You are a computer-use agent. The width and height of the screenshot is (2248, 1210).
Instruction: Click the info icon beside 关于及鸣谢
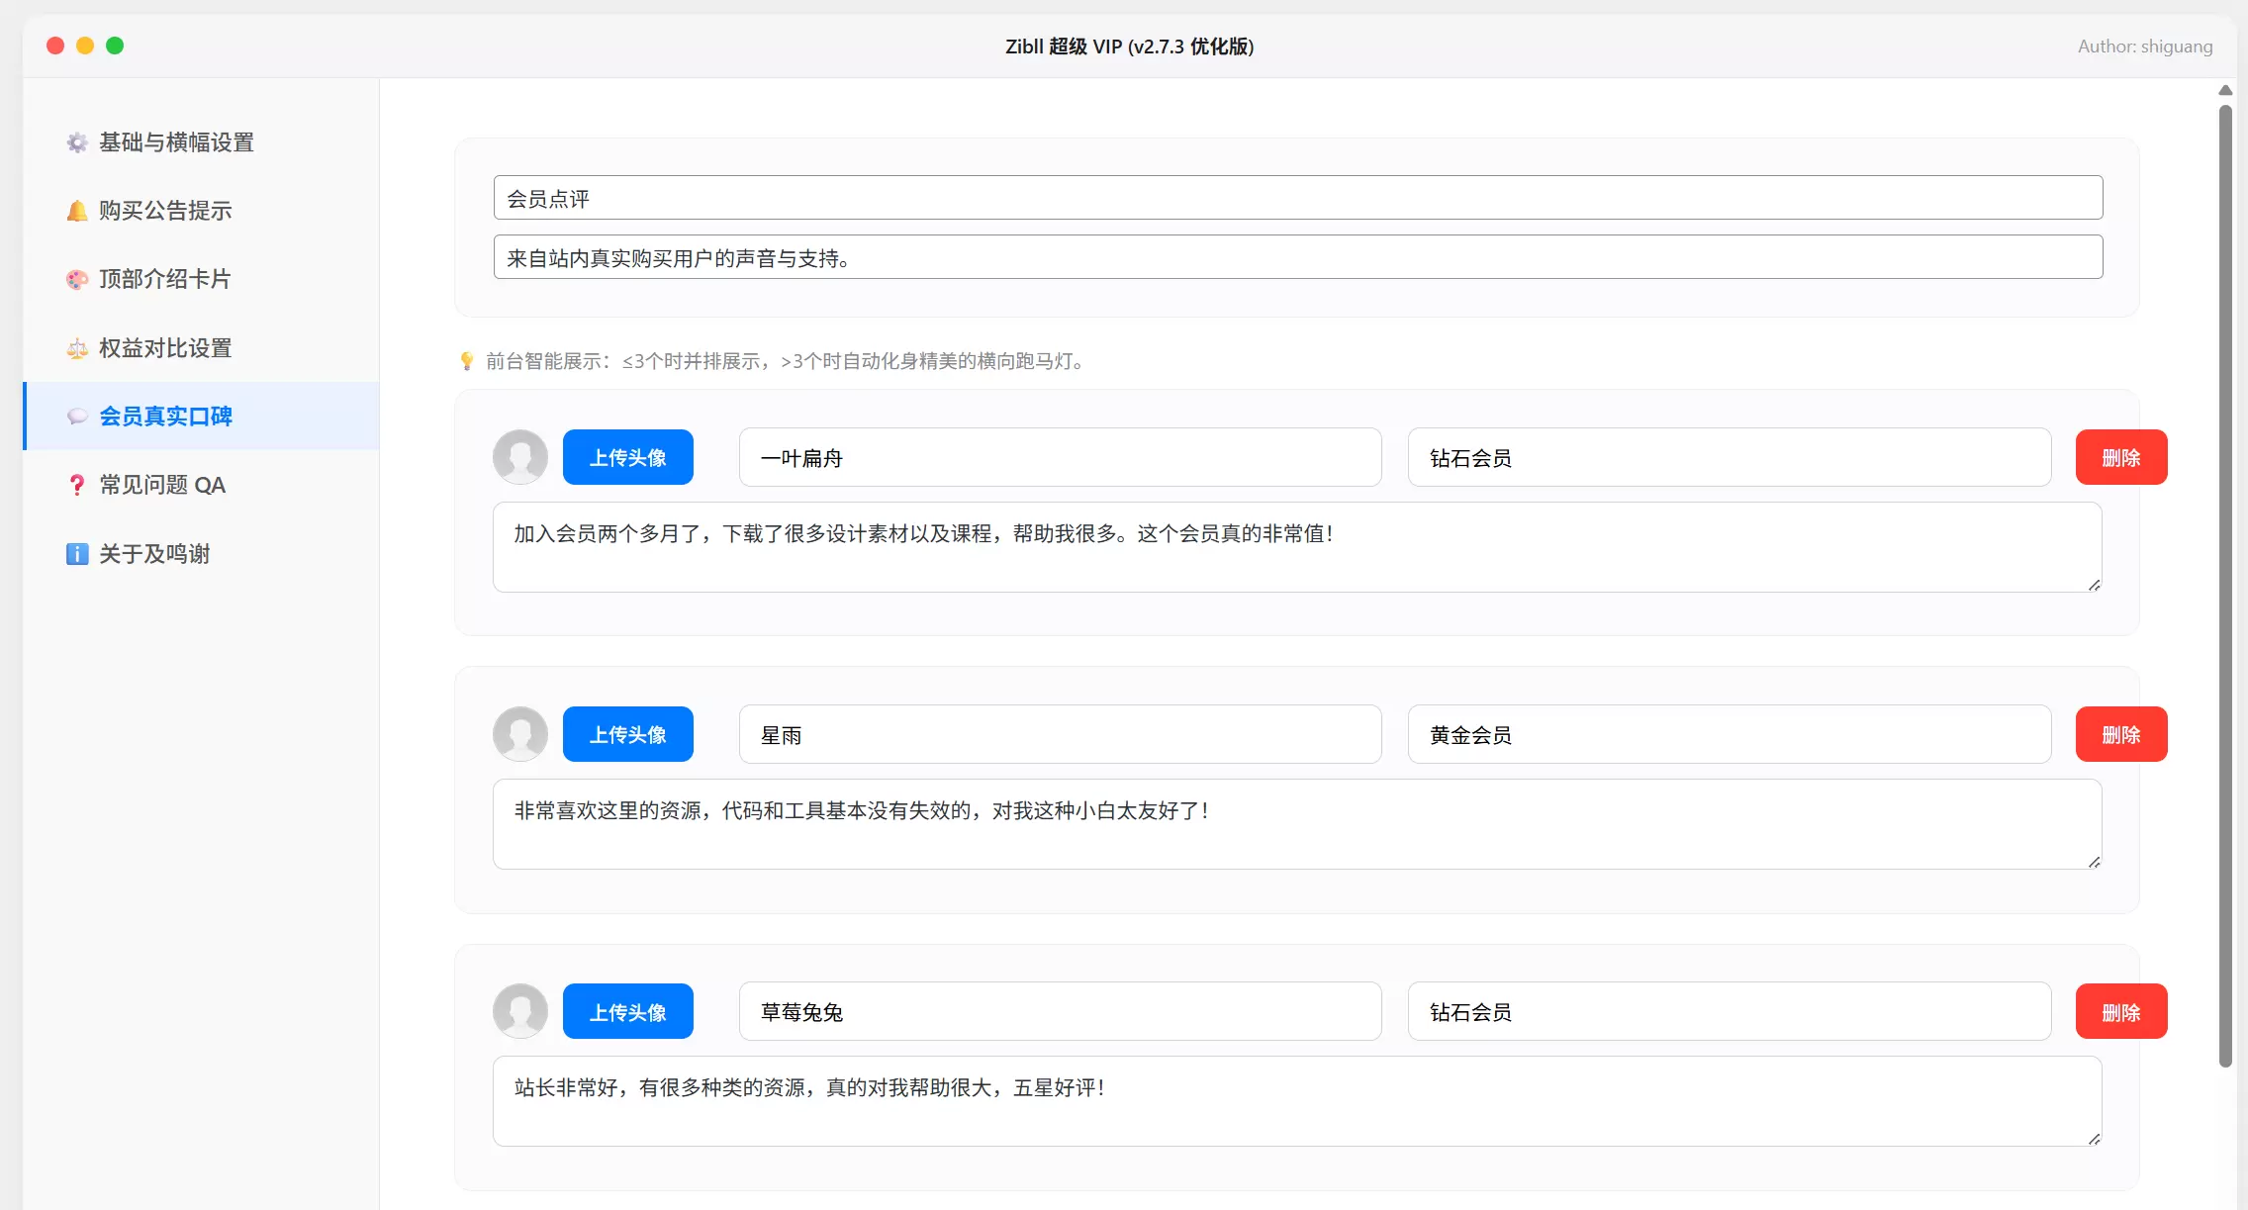point(77,554)
